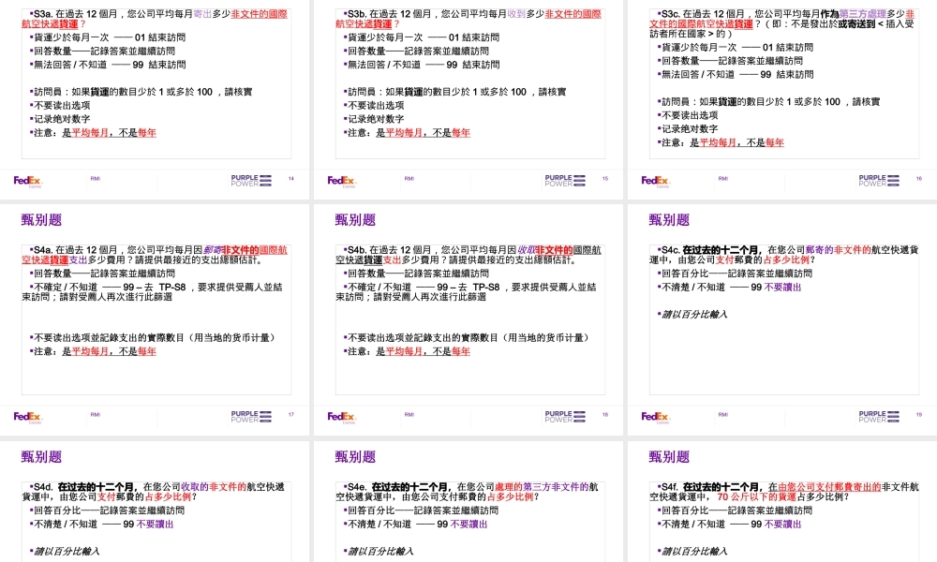Click '记录绝对数字' line in the S3b slide
The width and height of the screenshot is (937, 562).
click(374, 119)
